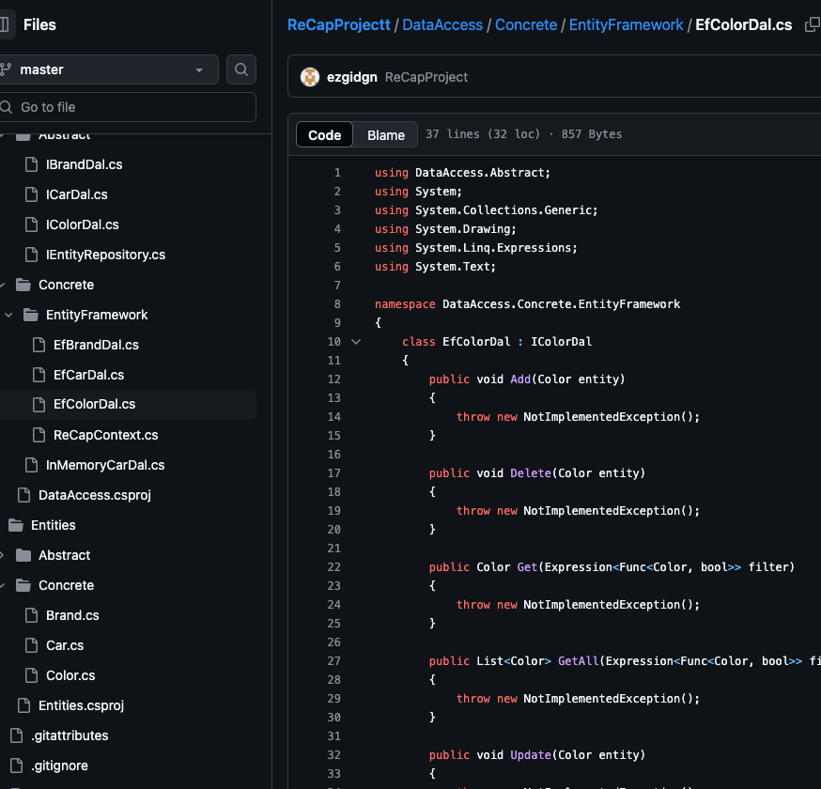Focus the Go to file input
821x789 pixels.
[x=127, y=107]
